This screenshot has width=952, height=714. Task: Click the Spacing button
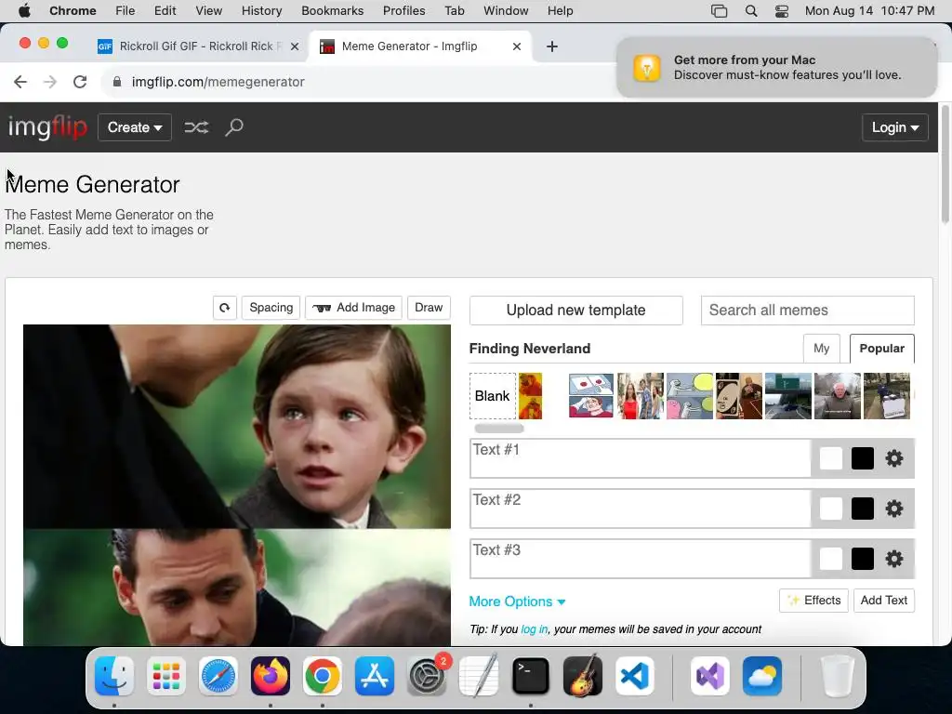tap(271, 308)
